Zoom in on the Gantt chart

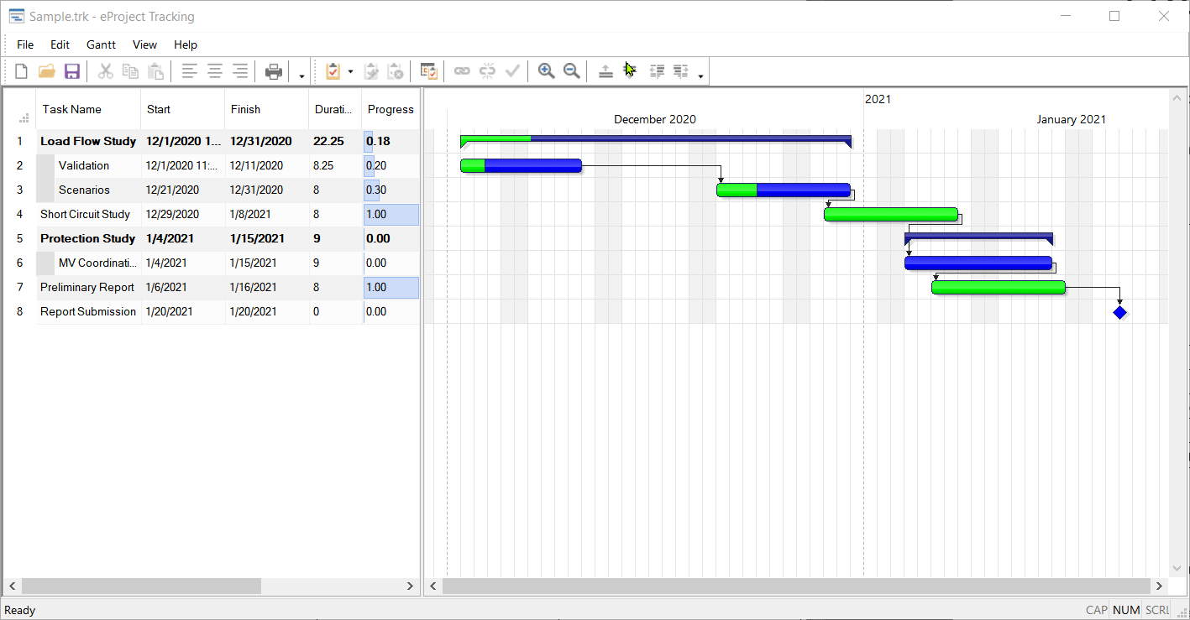(x=546, y=70)
